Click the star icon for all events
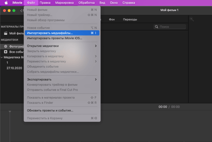212x142 pixels. (5, 52)
